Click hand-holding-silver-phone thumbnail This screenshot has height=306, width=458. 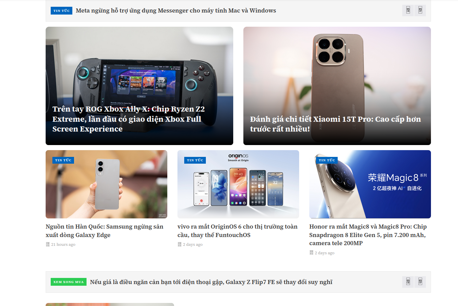click(106, 184)
